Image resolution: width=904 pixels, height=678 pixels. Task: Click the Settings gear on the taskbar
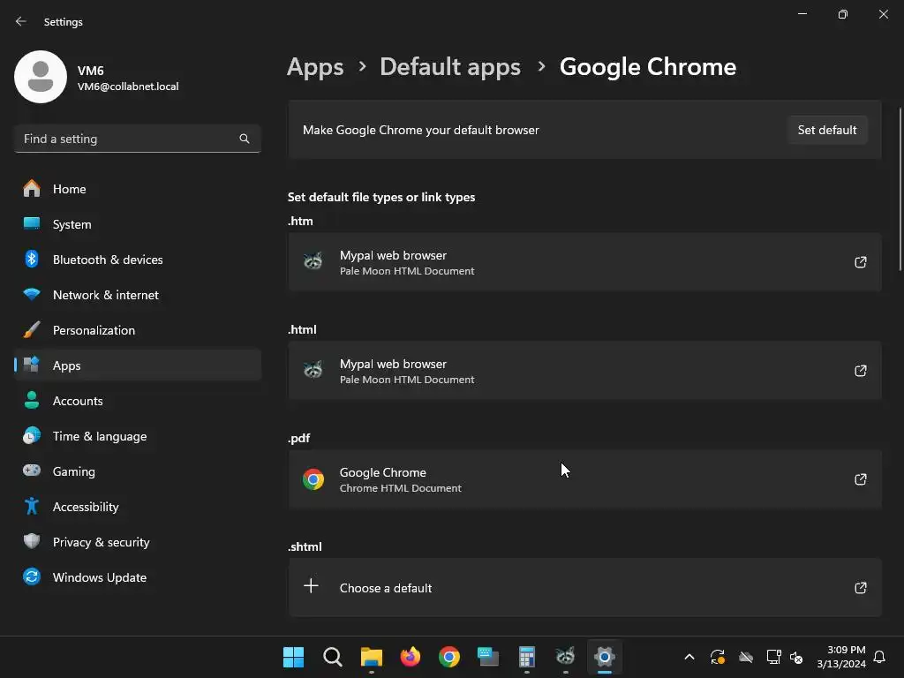point(604,657)
